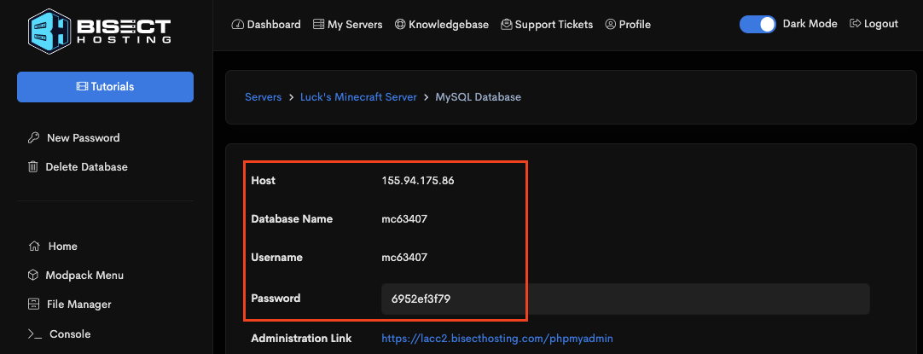This screenshot has width=923, height=354.
Task: Click the Logout arrow icon
Action: tap(856, 24)
